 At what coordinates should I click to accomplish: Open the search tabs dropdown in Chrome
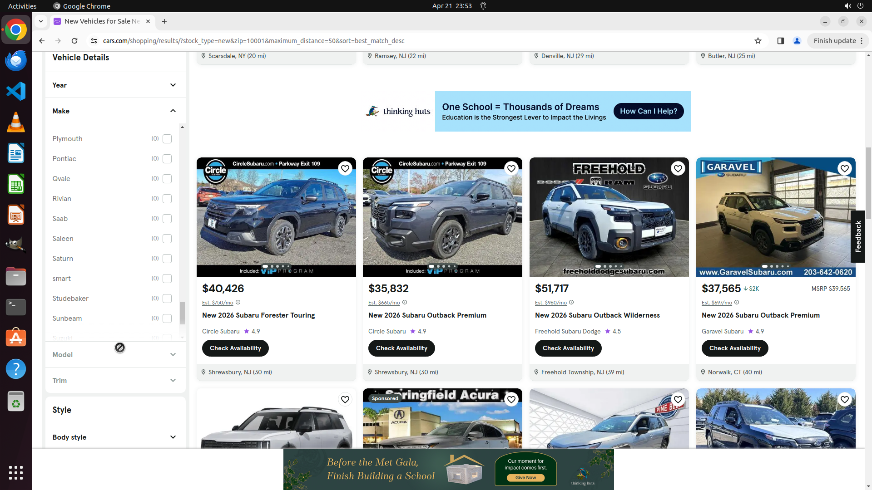(x=41, y=21)
